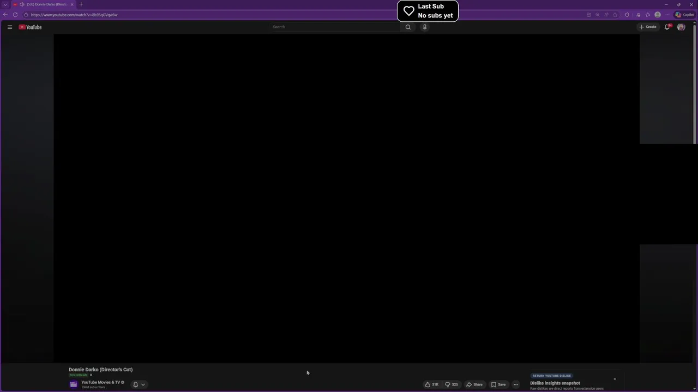
Task: Click the YouTube search box
Action: tap(335, 27)
